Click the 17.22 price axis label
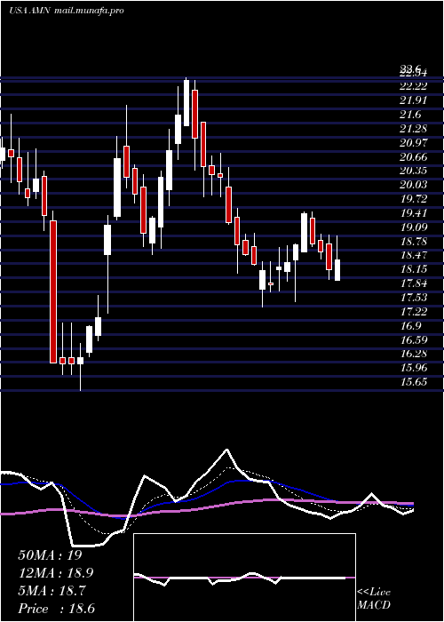444x622 pixels. 413,312
